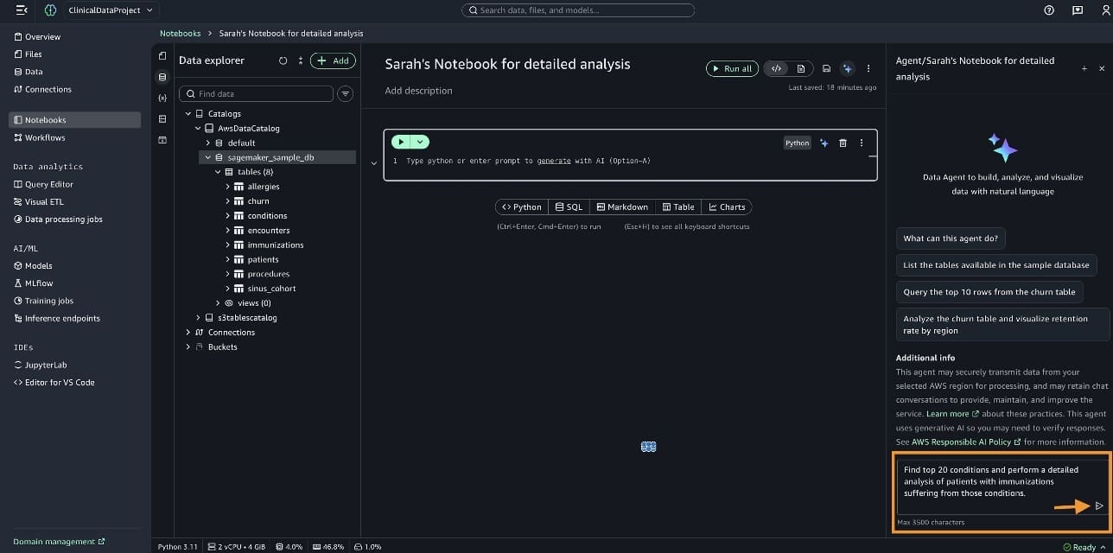
Task: Click the send arrow in agent prompt
Action: point(1099,506)
